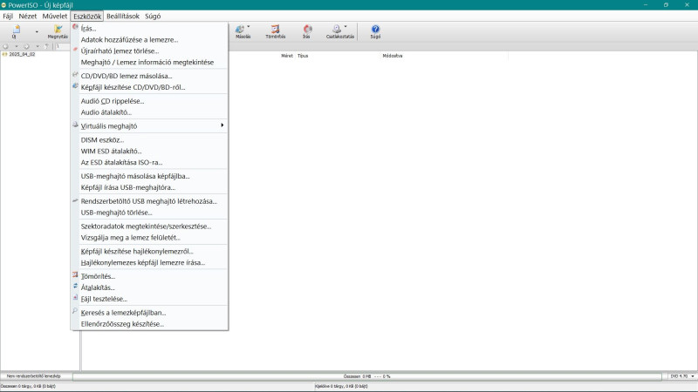698x392 pixels.
Task: Choose CD/DVD/BD lemez másolása...
Action: pyautogui.click(x=149, y=76)
